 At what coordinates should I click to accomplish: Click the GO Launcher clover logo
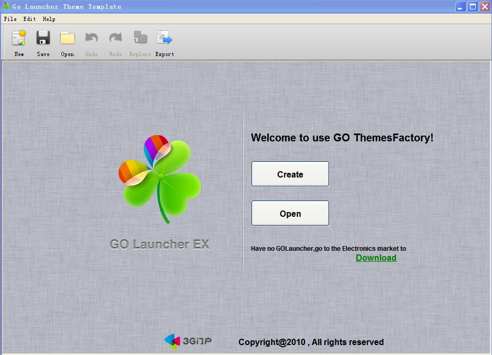click(160, 179)
